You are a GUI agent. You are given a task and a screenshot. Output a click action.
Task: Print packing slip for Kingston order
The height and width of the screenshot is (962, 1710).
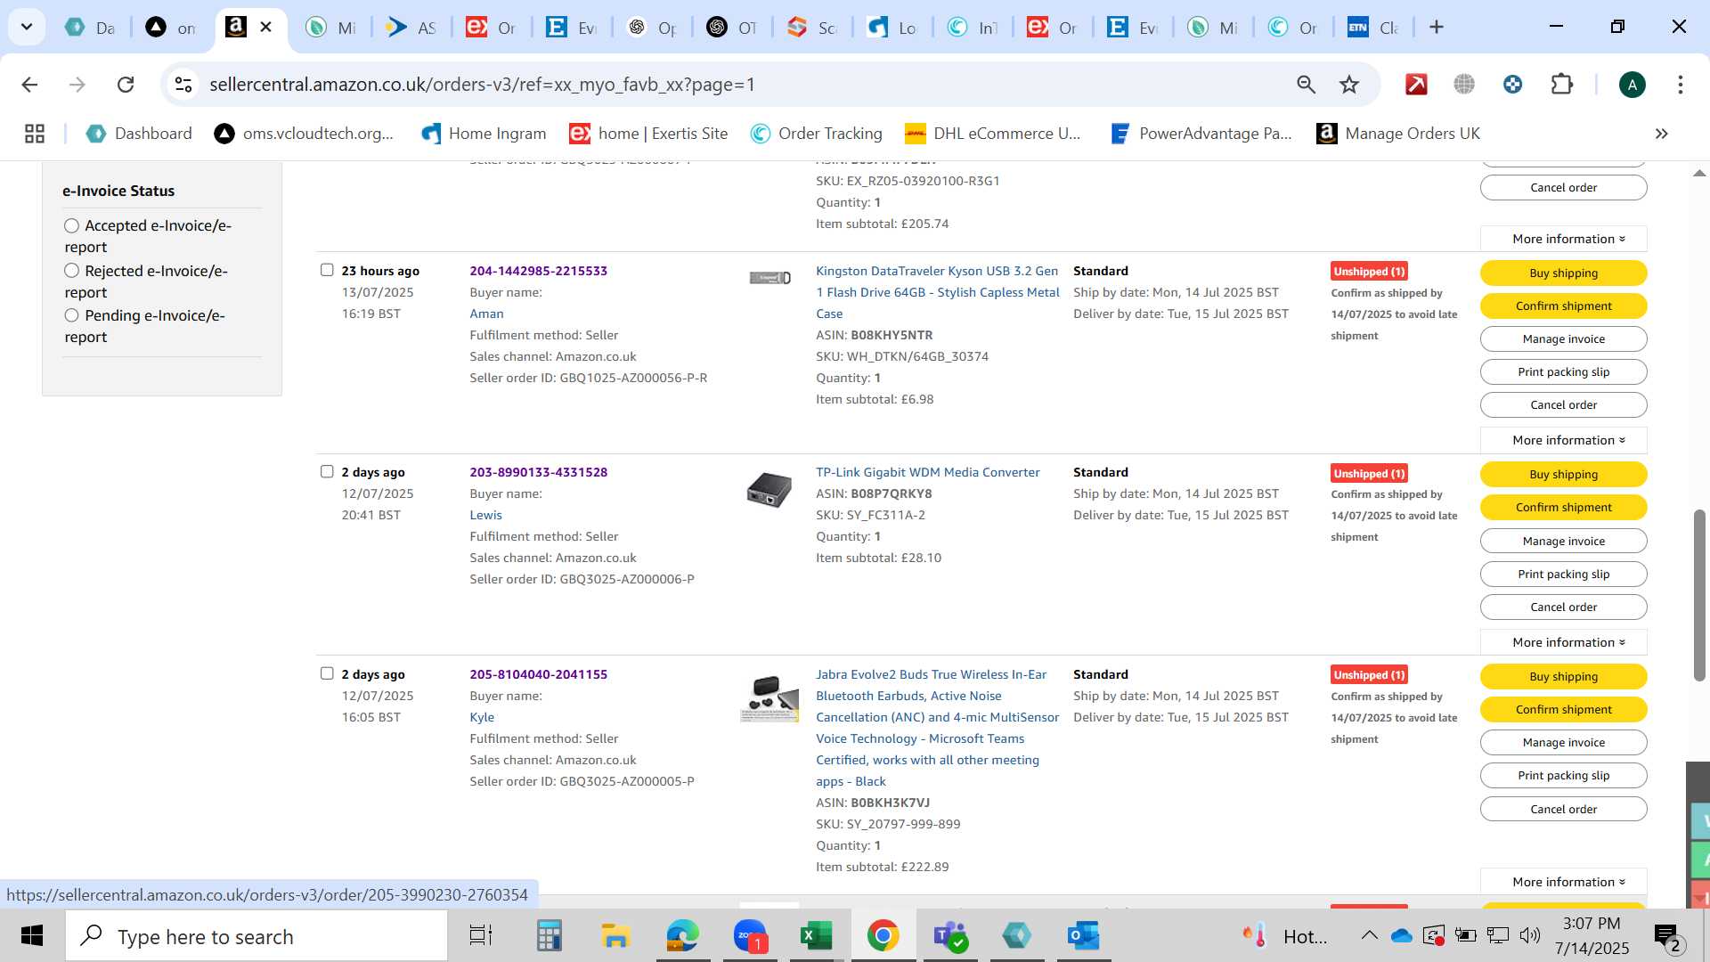(x=1563, y=371)
